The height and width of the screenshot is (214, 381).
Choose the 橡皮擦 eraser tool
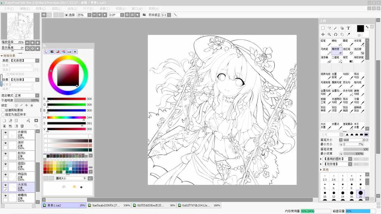[x=337, y=51]
